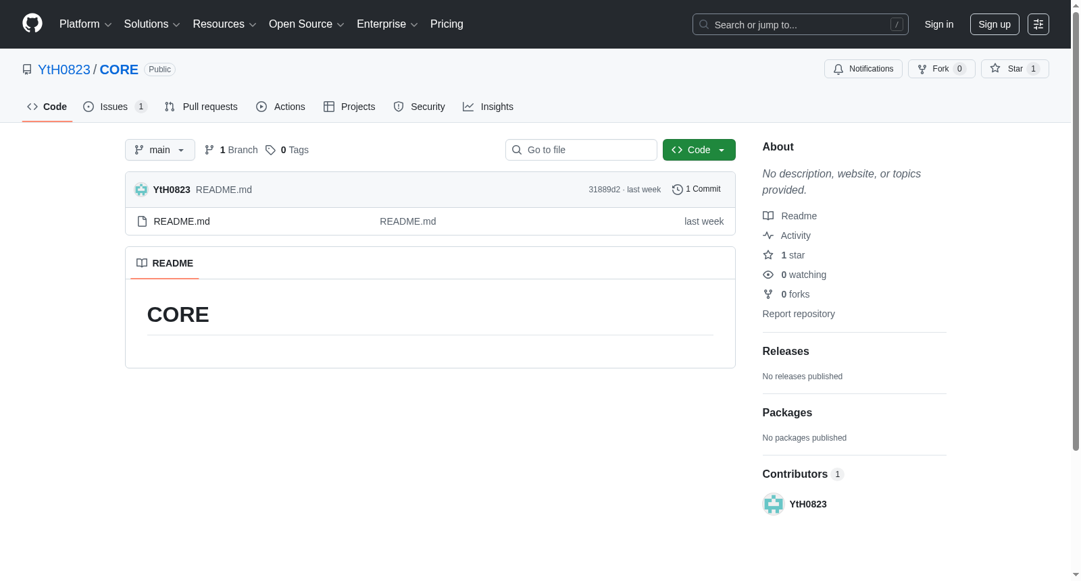The image size is (1081, 581).
Task: Click the pulse icon beside Activity
Action: tap(768, 236)
